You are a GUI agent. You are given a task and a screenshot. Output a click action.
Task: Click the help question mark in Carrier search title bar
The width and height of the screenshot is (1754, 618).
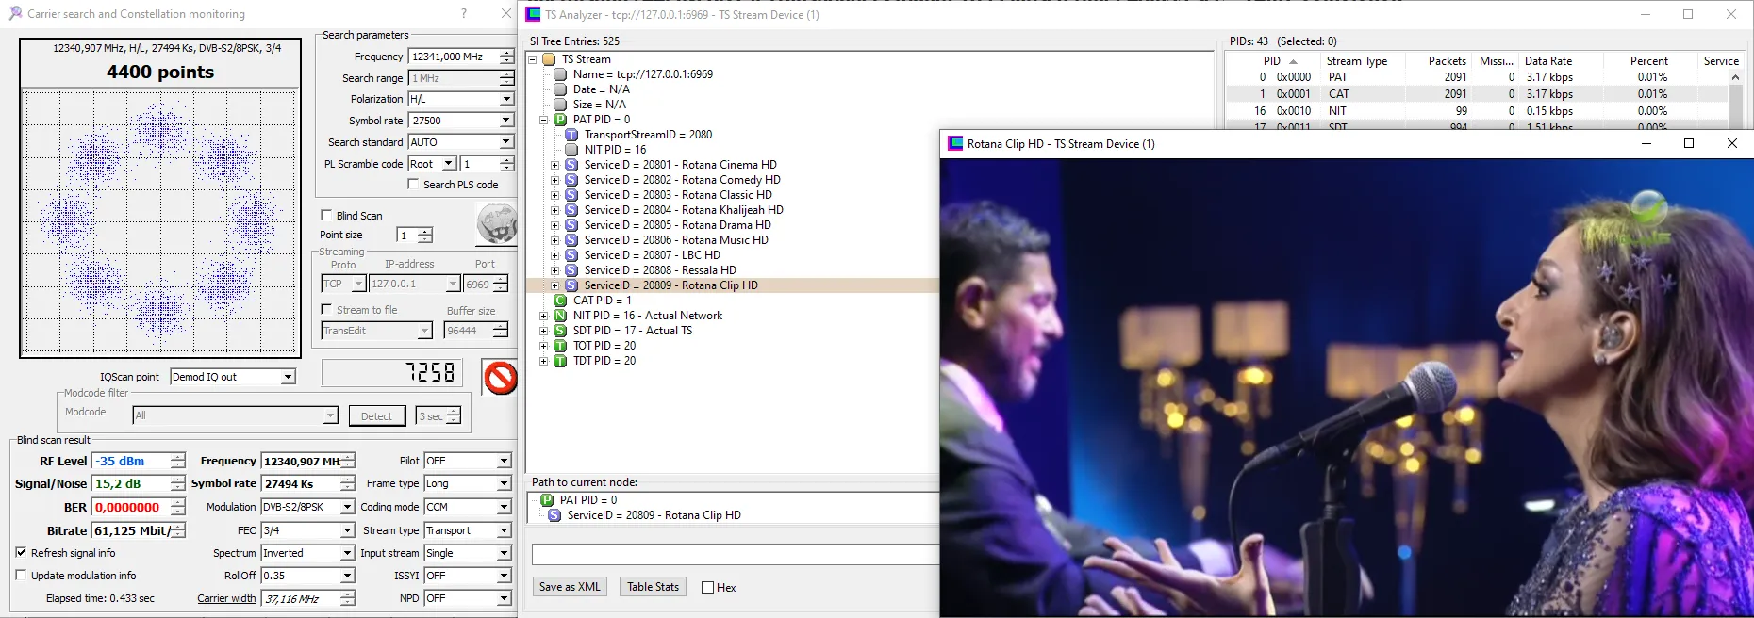[x=463, y=13]
